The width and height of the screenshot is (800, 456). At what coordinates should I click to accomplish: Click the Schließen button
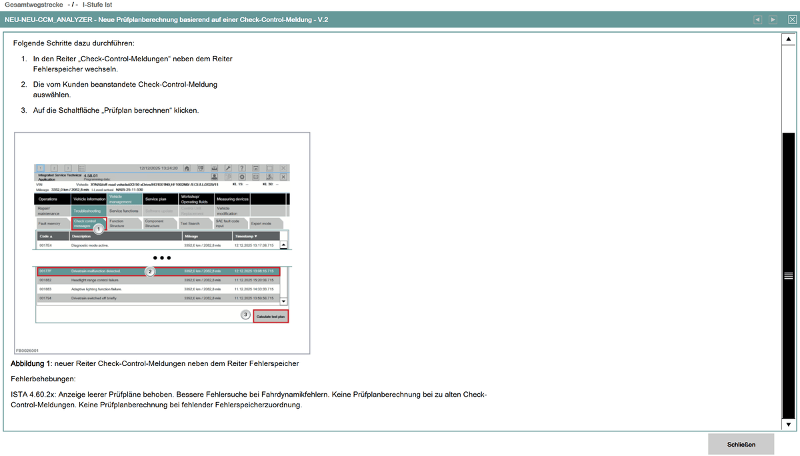point(741,444)
